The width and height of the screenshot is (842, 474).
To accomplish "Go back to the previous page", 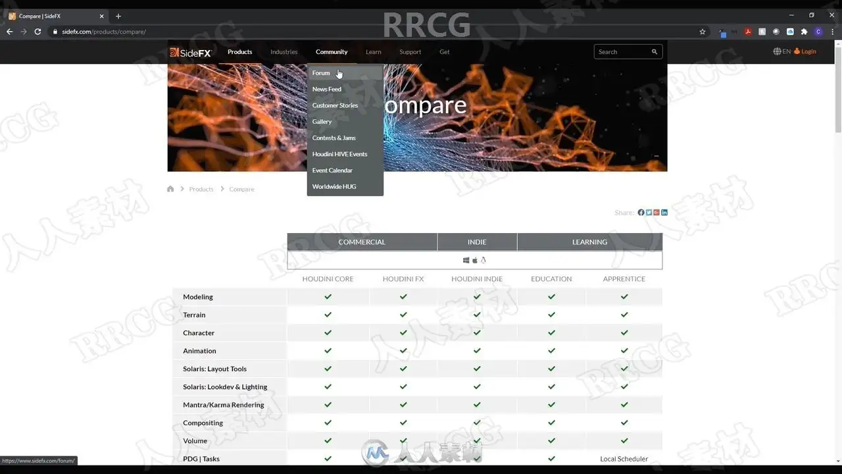I will (9, 32).
